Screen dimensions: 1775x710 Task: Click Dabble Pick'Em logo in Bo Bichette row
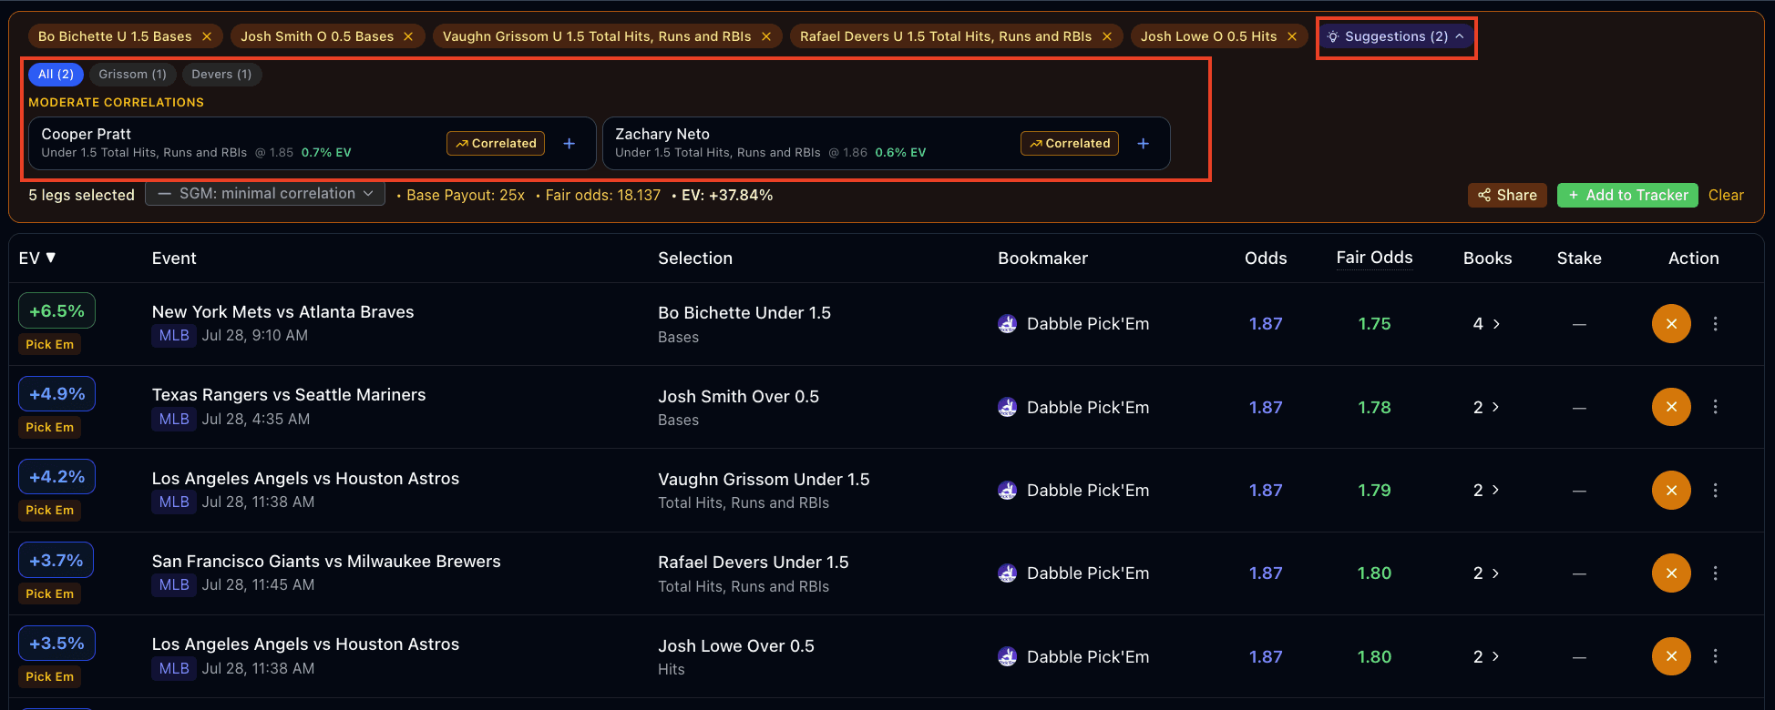click(1007, 324)
